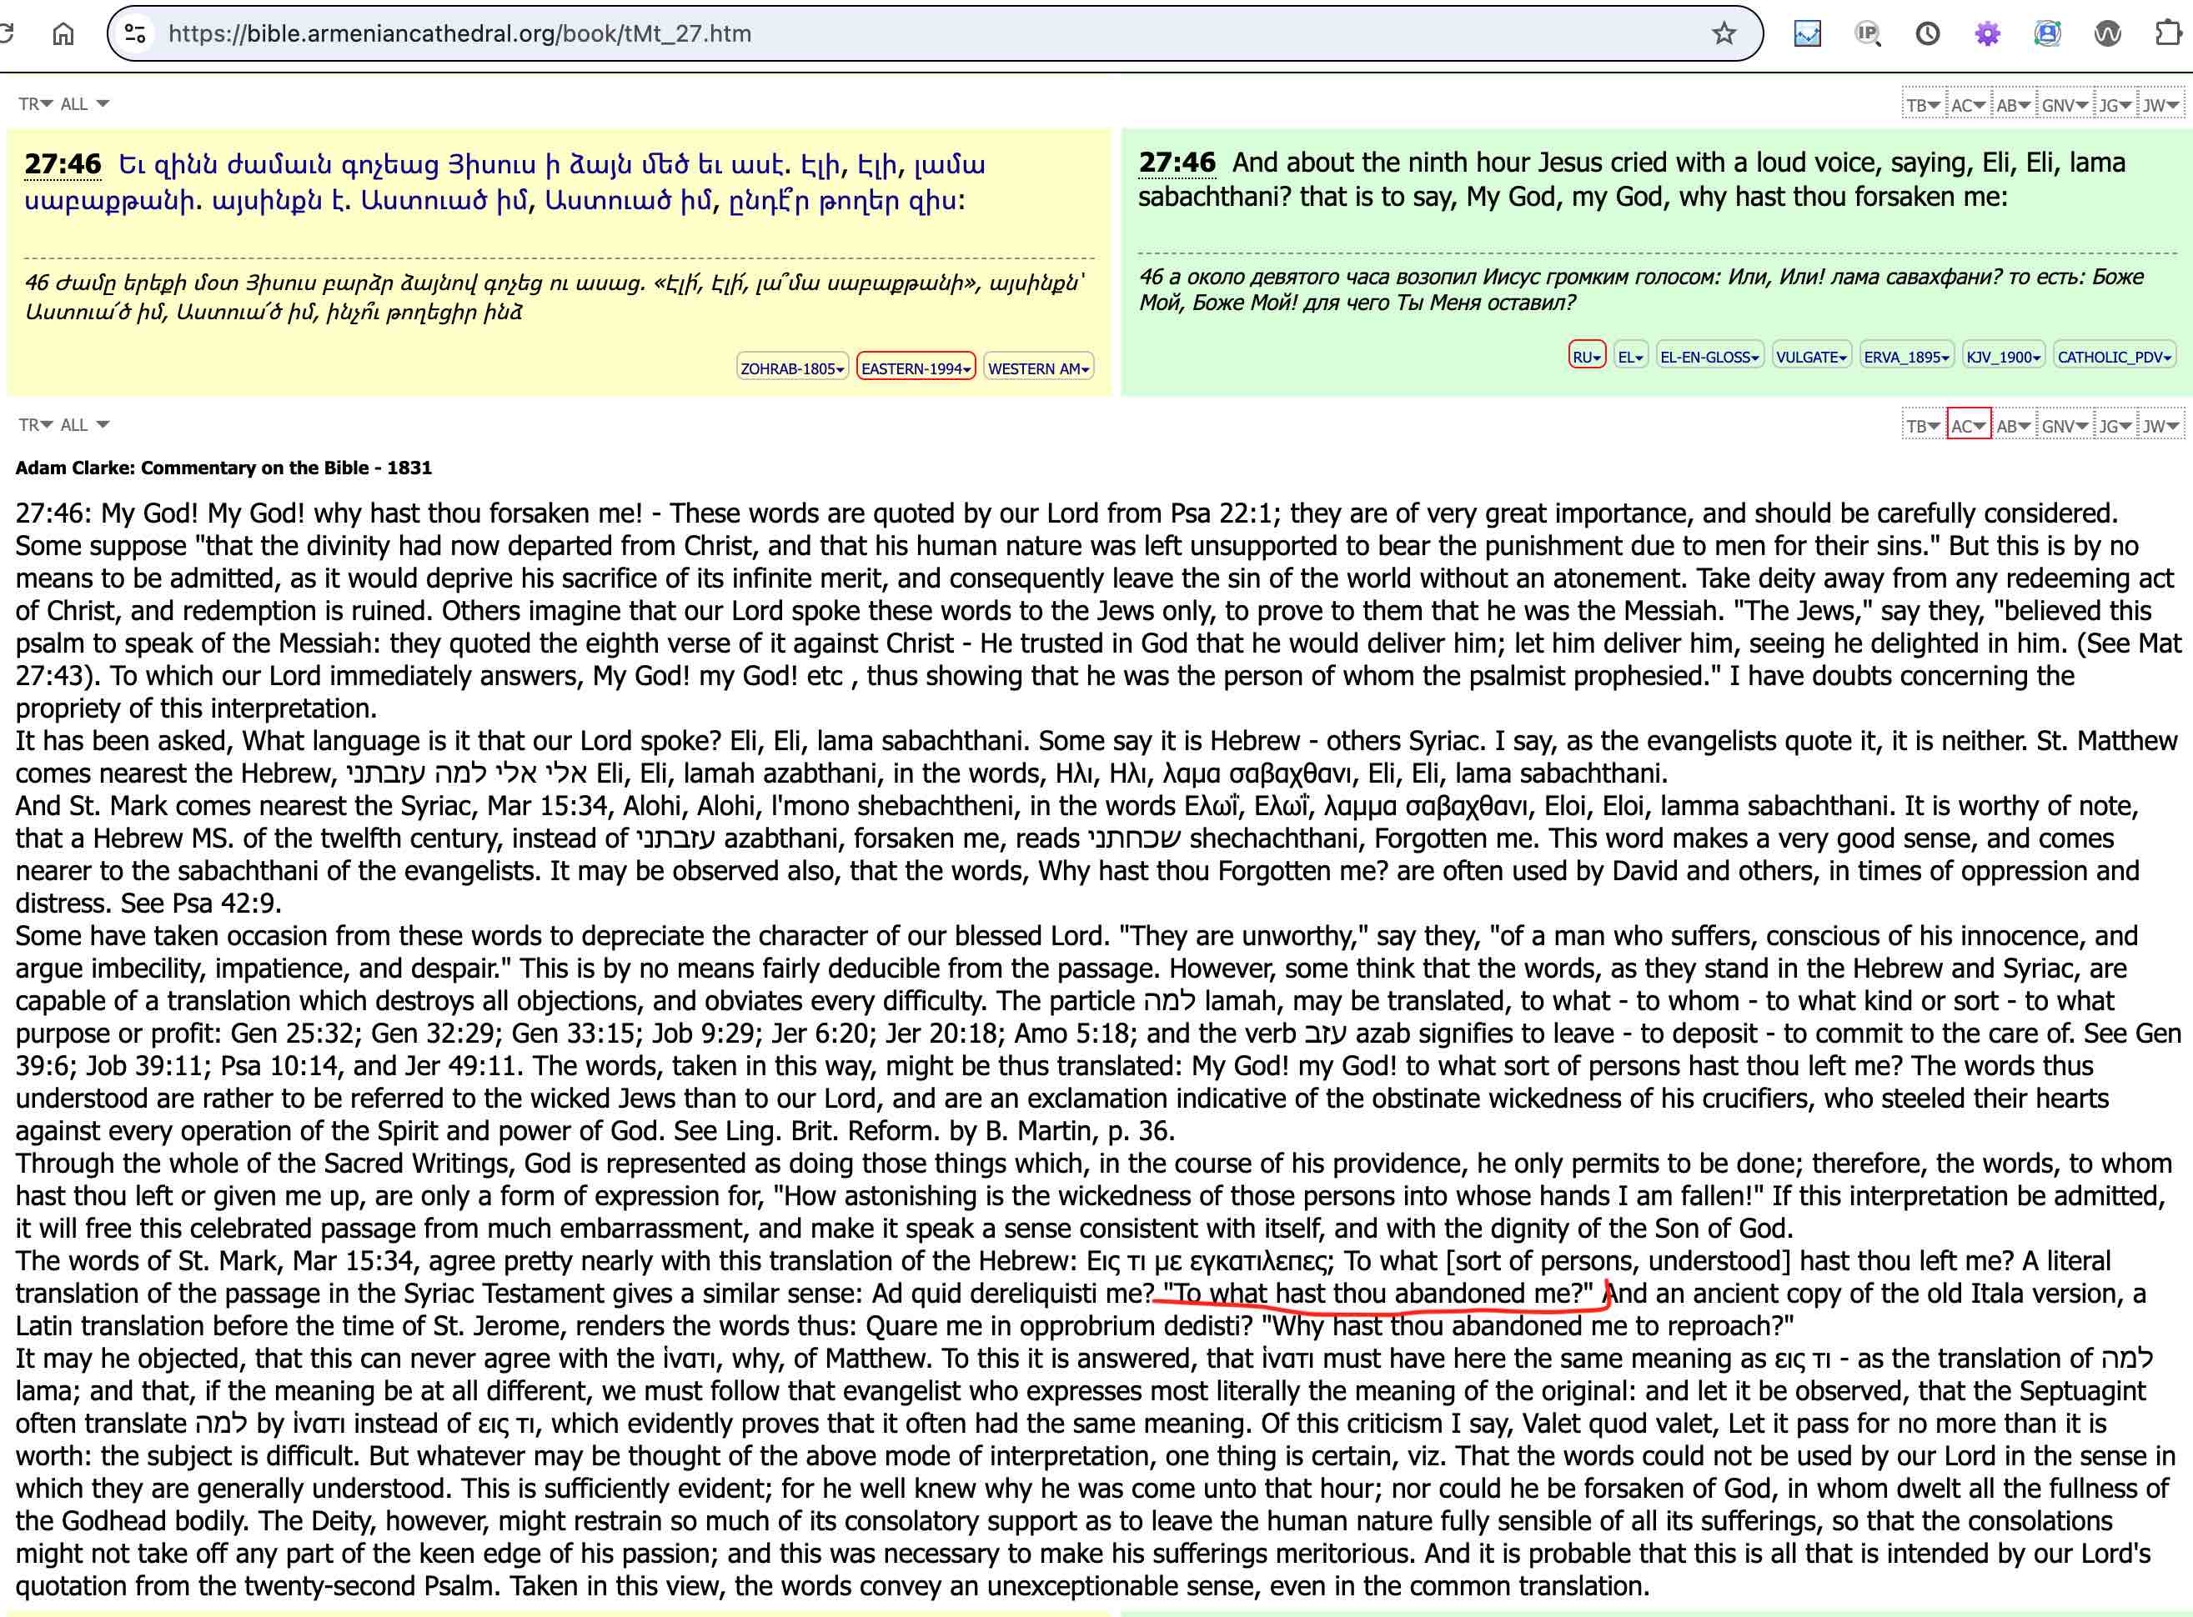The height and width of the screenshot is (1617, 2193).
Task: Open the purple gear extension
Action: pyautogui.click(x=1987, y=34)
